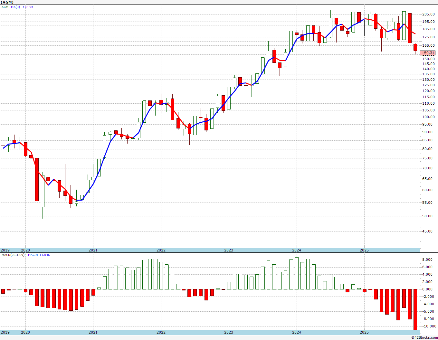The height and width of the screenshot is (340, 438).
Task: Click 2024 on the MACD panel bottom axis
Action: point(297,332)
